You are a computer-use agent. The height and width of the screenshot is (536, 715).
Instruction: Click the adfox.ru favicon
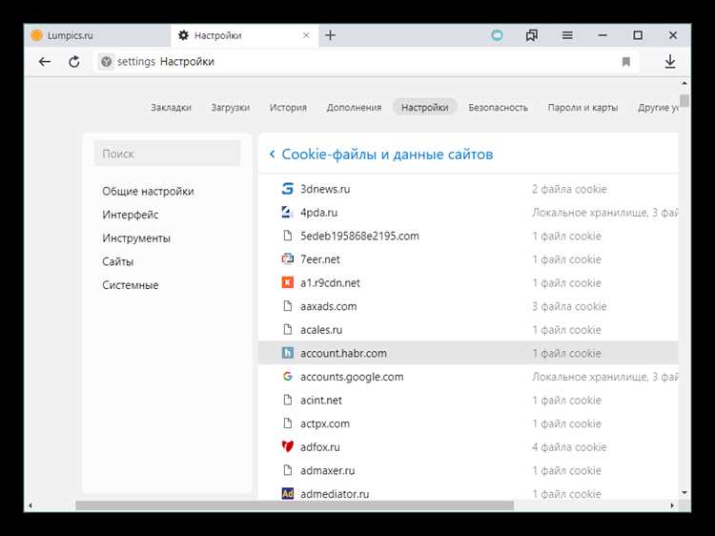coord(287,446)
